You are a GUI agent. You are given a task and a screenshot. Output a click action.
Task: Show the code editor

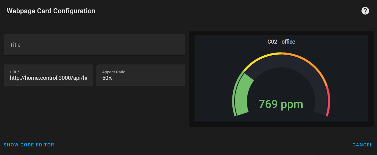tap(29, 145)
